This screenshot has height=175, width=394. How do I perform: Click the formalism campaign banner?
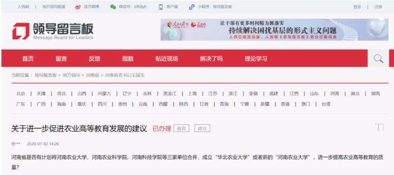click(275, 30)
